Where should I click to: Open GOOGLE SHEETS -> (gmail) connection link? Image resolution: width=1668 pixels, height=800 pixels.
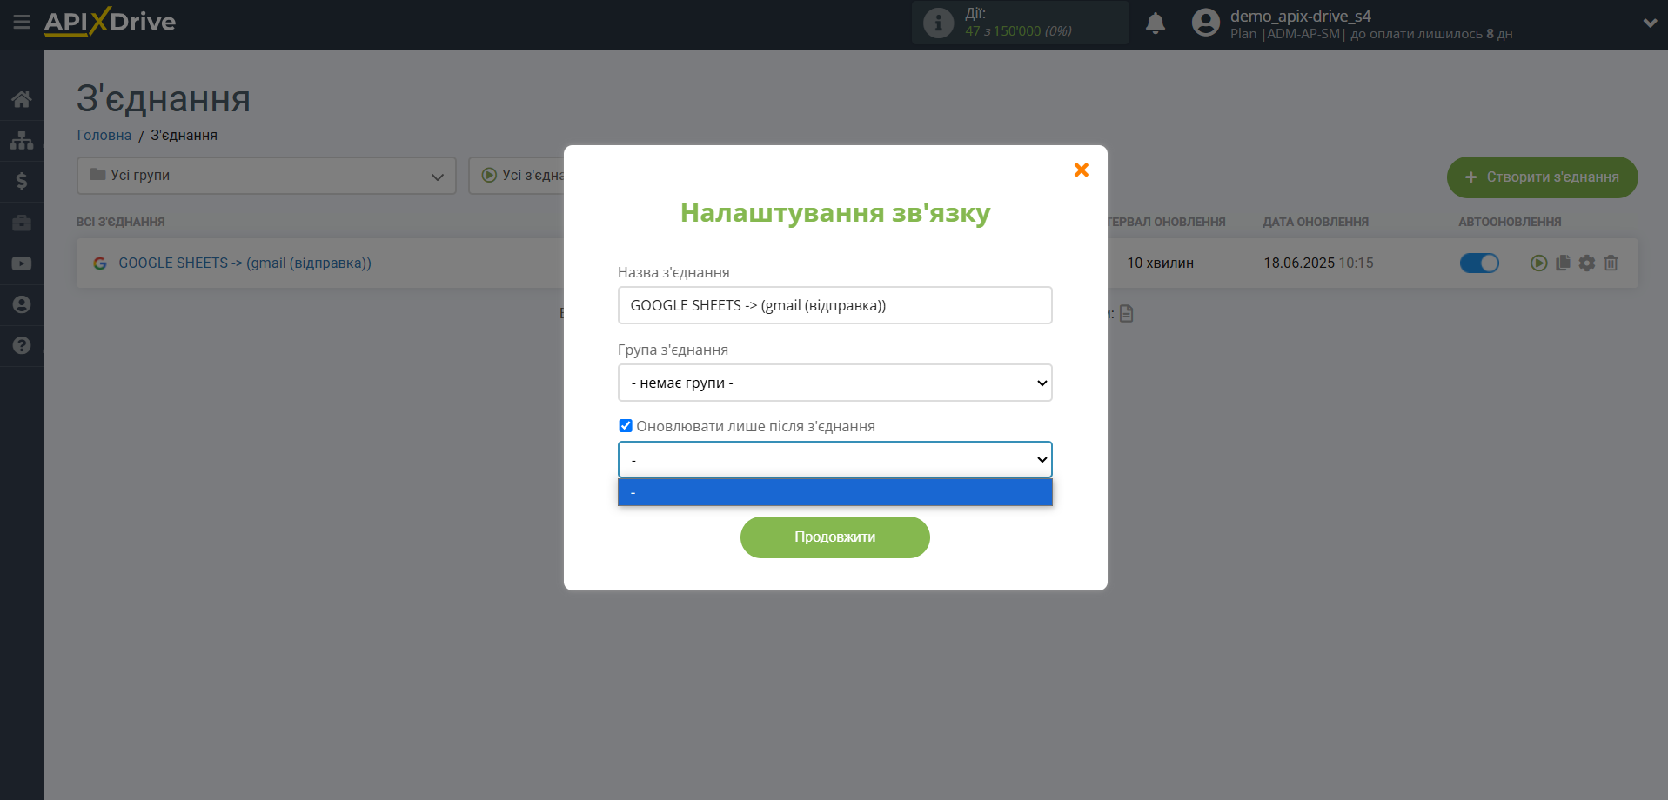coord(245,263)
